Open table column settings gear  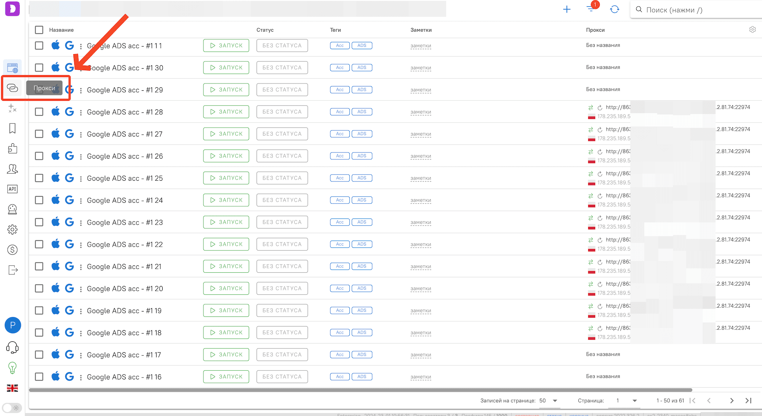[752, 30]
